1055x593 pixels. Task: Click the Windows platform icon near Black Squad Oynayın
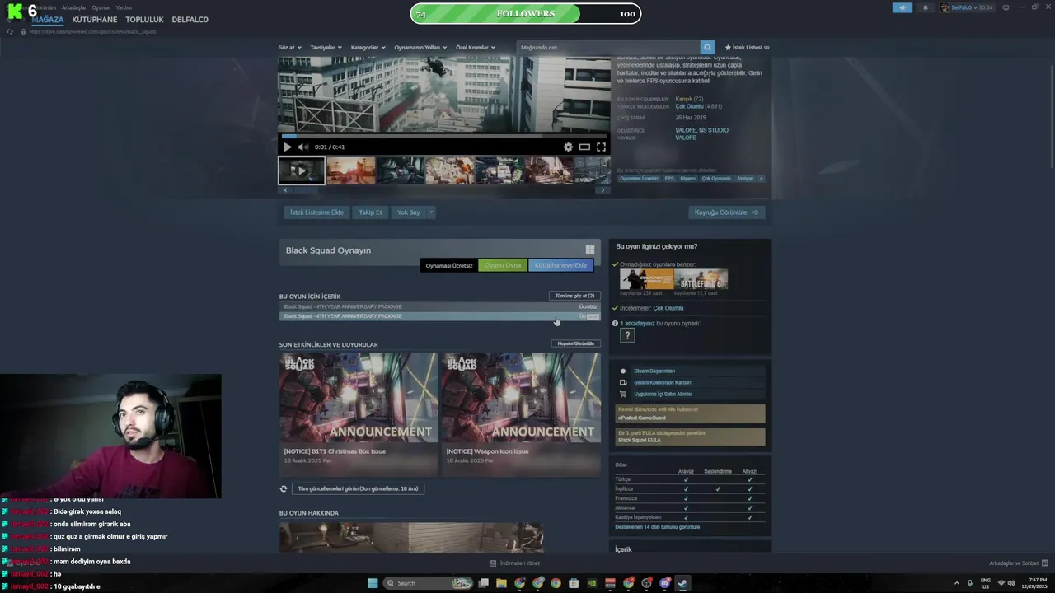(x=590, y=250)
